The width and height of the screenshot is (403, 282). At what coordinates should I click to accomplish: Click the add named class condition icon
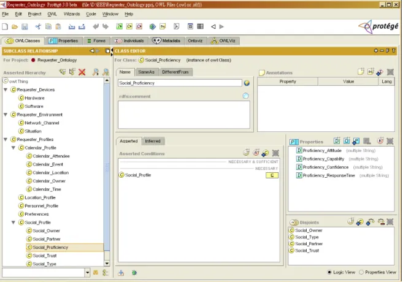coord(265,153)
